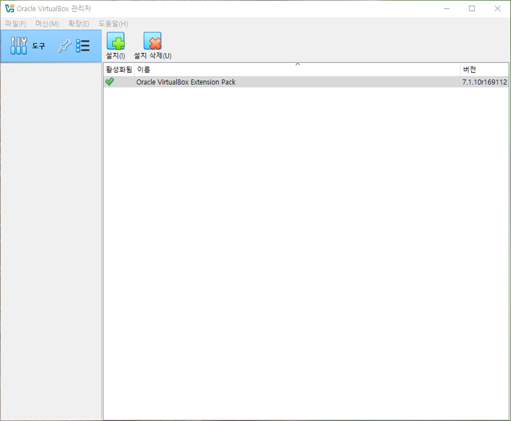
Task: Click the pin icon beside 도구
Action: (x=65, y=46)
